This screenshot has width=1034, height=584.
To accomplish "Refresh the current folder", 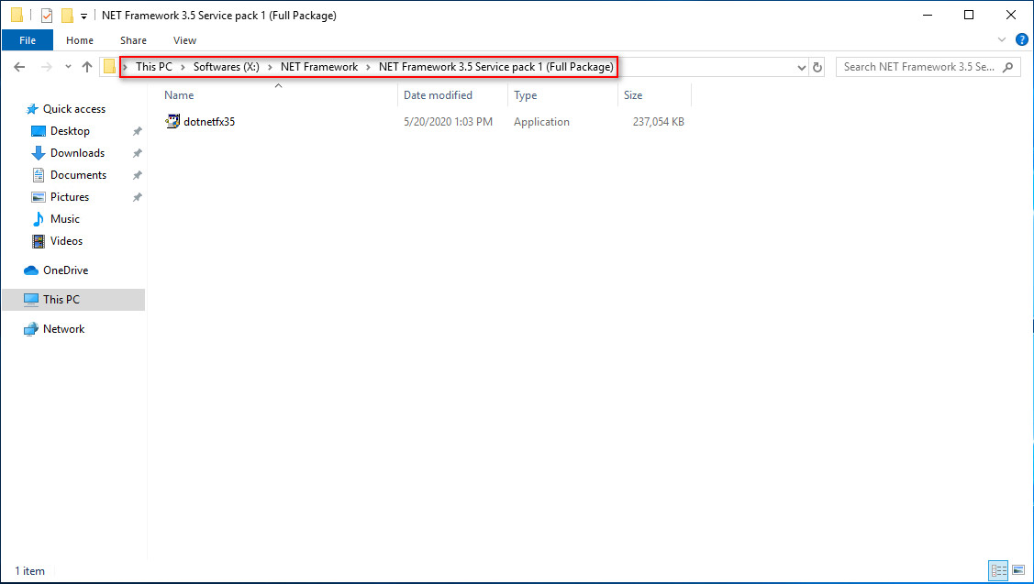I will point(817,67).
